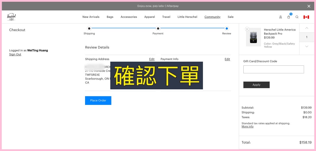Select the Canada flag region icon
The image size is (316, 151).
pyautogui.click(x=306, y=17)
